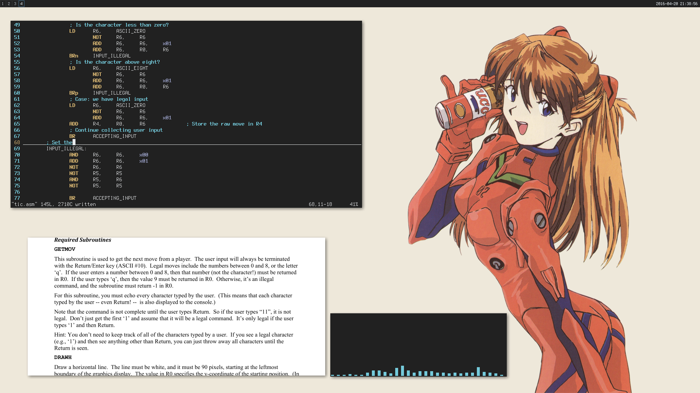700x393 pixels.
Task: Click the date and time clock
Action: [x=676, y=4]
